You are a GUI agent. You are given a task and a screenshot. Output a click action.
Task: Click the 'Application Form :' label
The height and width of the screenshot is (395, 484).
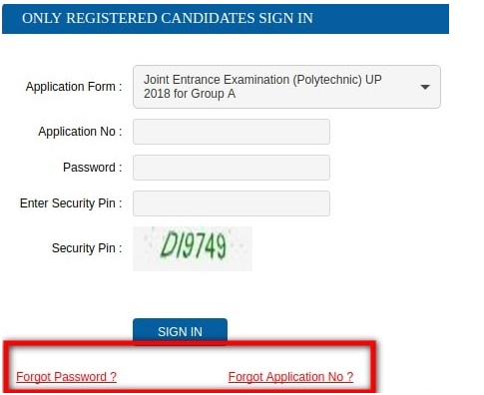(x=74, y=87)
